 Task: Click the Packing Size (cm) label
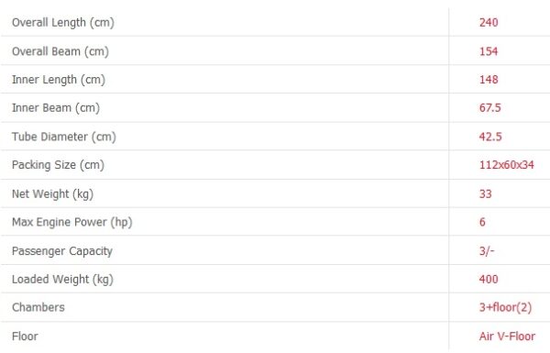tap(59, 165)
